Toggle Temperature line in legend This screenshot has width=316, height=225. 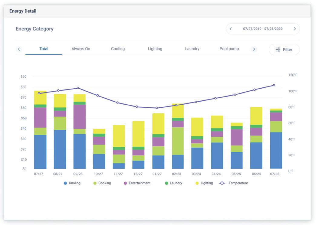pyautogui.click(x=234, y=183)
